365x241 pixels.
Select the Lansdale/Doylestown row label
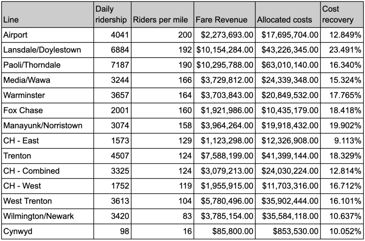(42, 50)
